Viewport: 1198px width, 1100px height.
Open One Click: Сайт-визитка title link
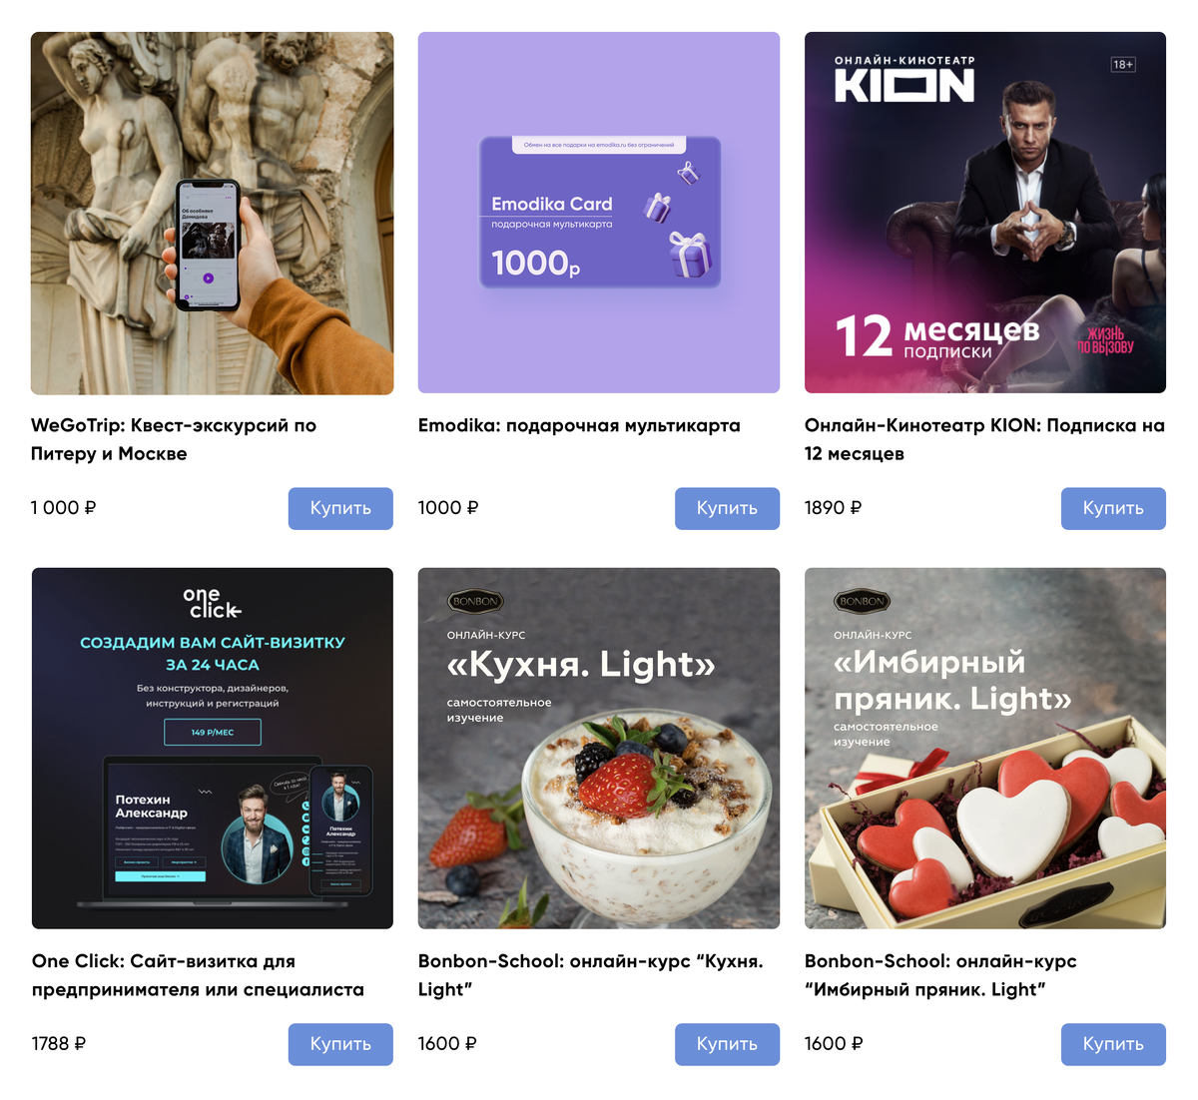point(198,975)
